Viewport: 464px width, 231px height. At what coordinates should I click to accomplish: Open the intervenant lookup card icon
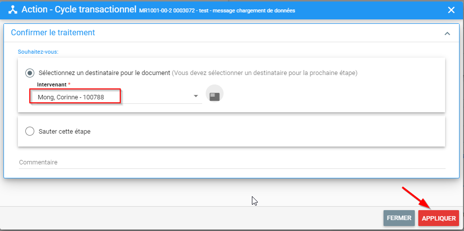(x=215, y=96)
